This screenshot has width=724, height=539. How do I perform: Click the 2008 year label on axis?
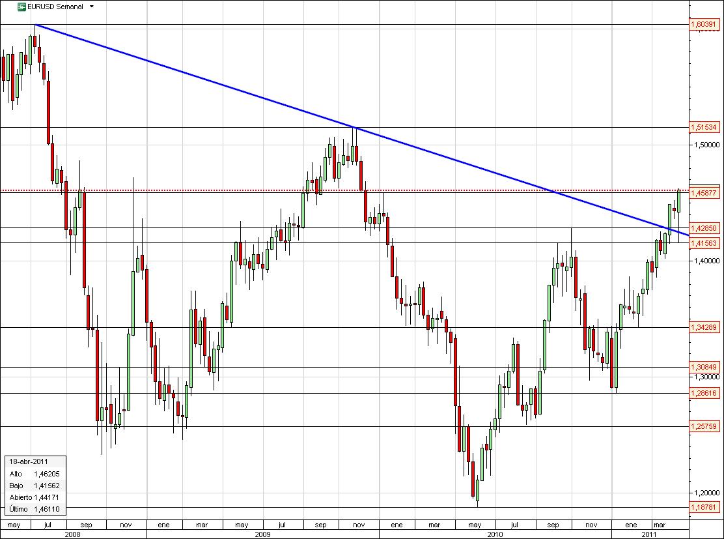[74, 534]
